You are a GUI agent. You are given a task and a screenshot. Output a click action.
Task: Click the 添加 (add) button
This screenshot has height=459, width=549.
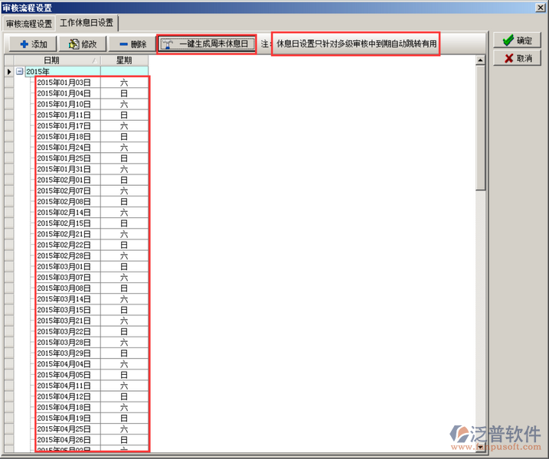point(33,44)
